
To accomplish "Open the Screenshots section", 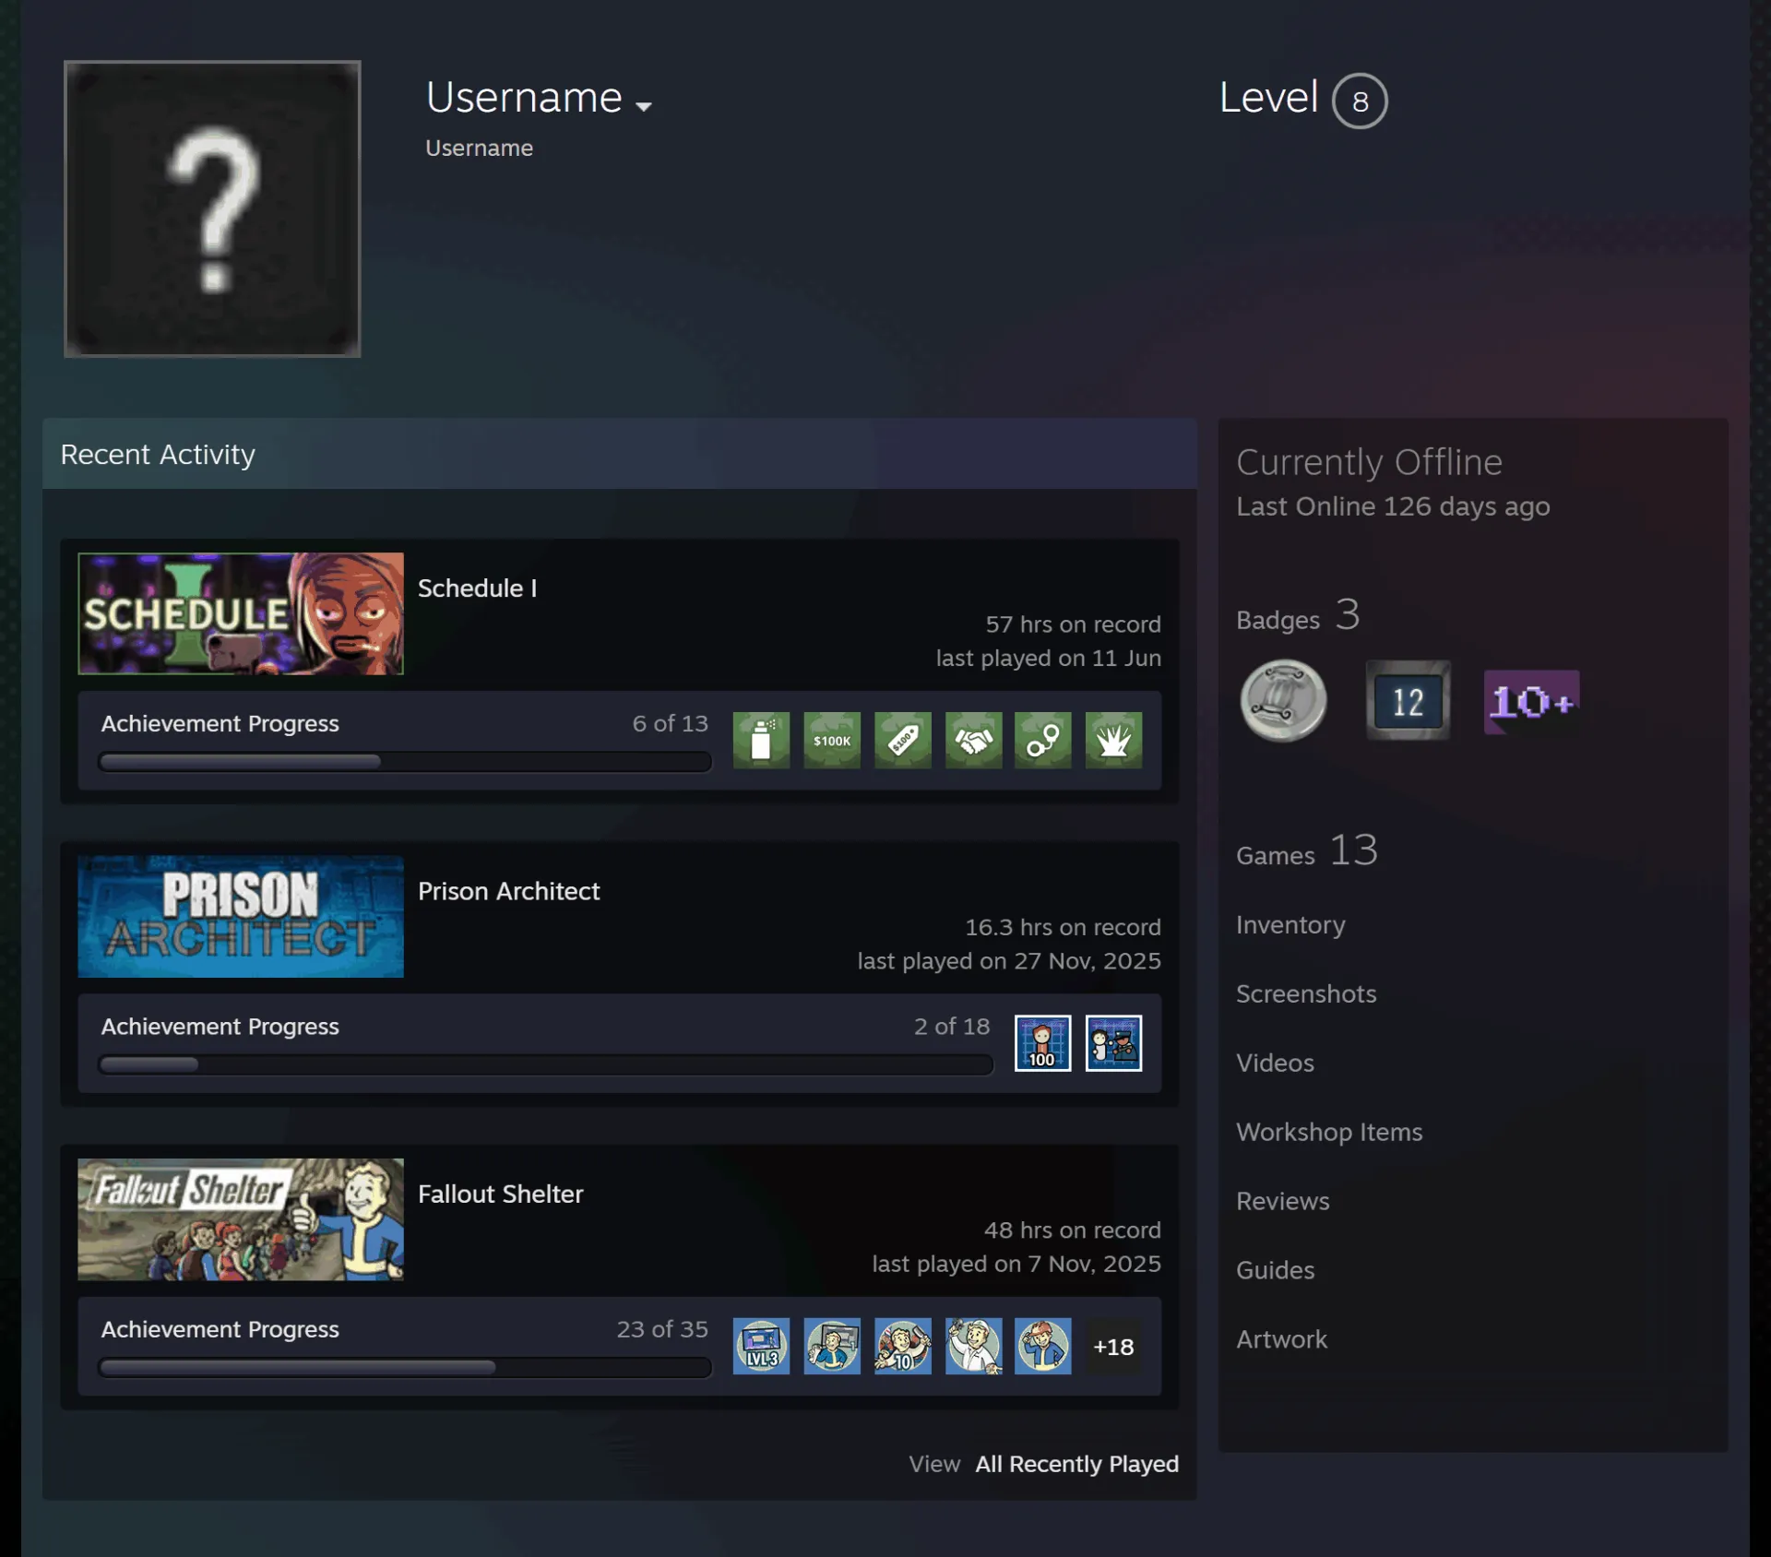I will click(x=1306, y=993).
